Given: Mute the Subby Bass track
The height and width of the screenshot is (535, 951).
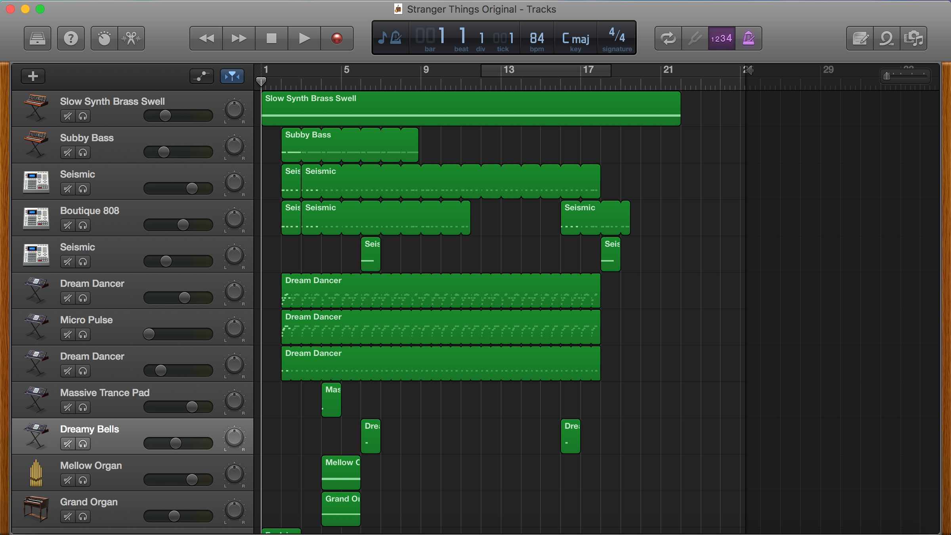Looking at the screenshot, I should (x=68, y=153).
